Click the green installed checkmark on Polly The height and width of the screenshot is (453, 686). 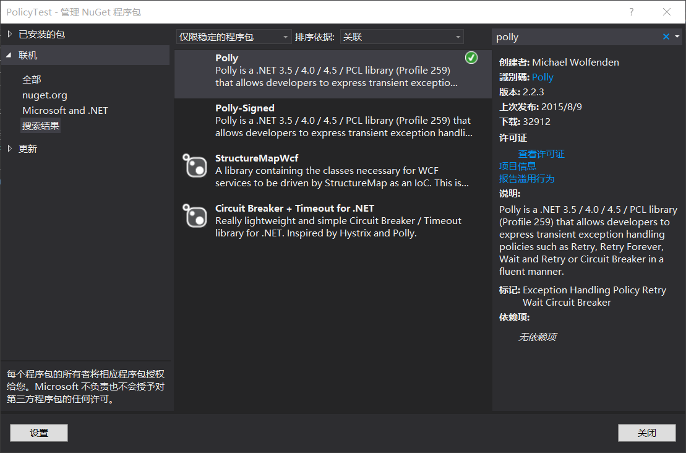tap(471, 58)
